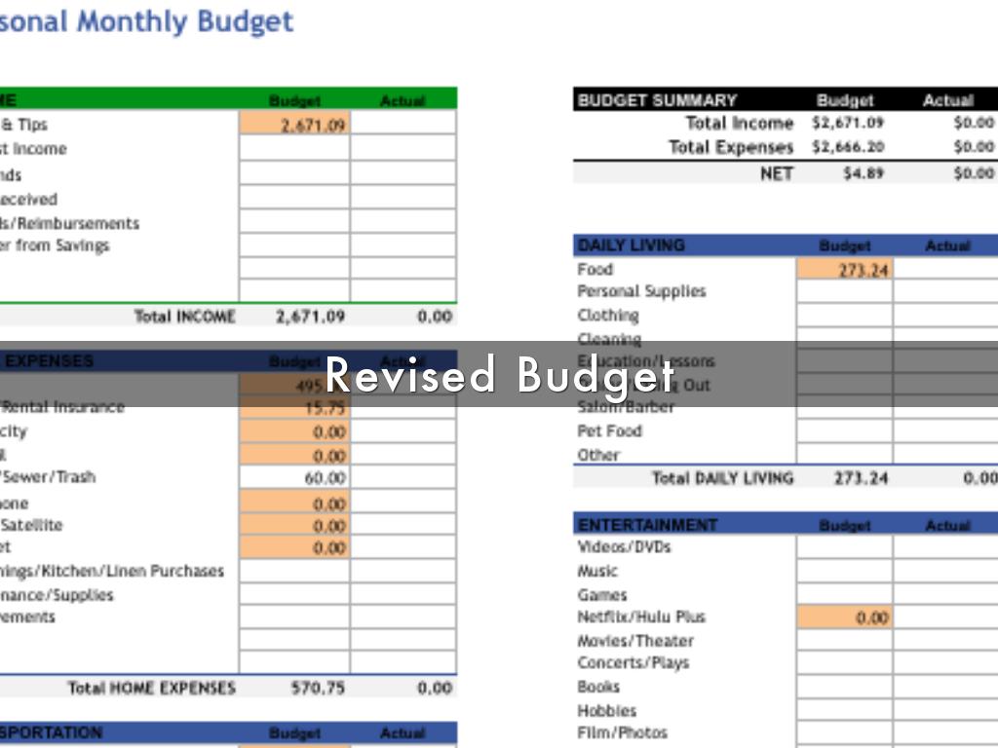Screen dimensions: 998x748
Task: Select the Rental Insurance budget cell 15.75
Action: tap(294, 408)
